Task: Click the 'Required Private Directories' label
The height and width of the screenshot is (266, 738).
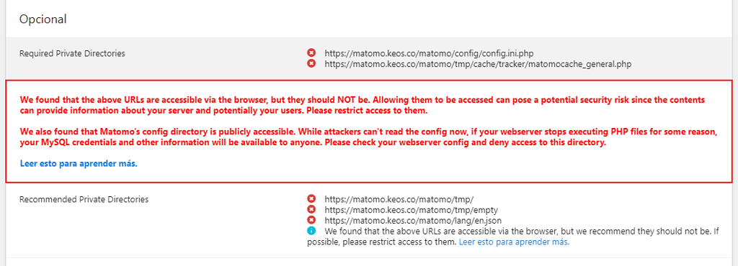Action: [72, 53]
